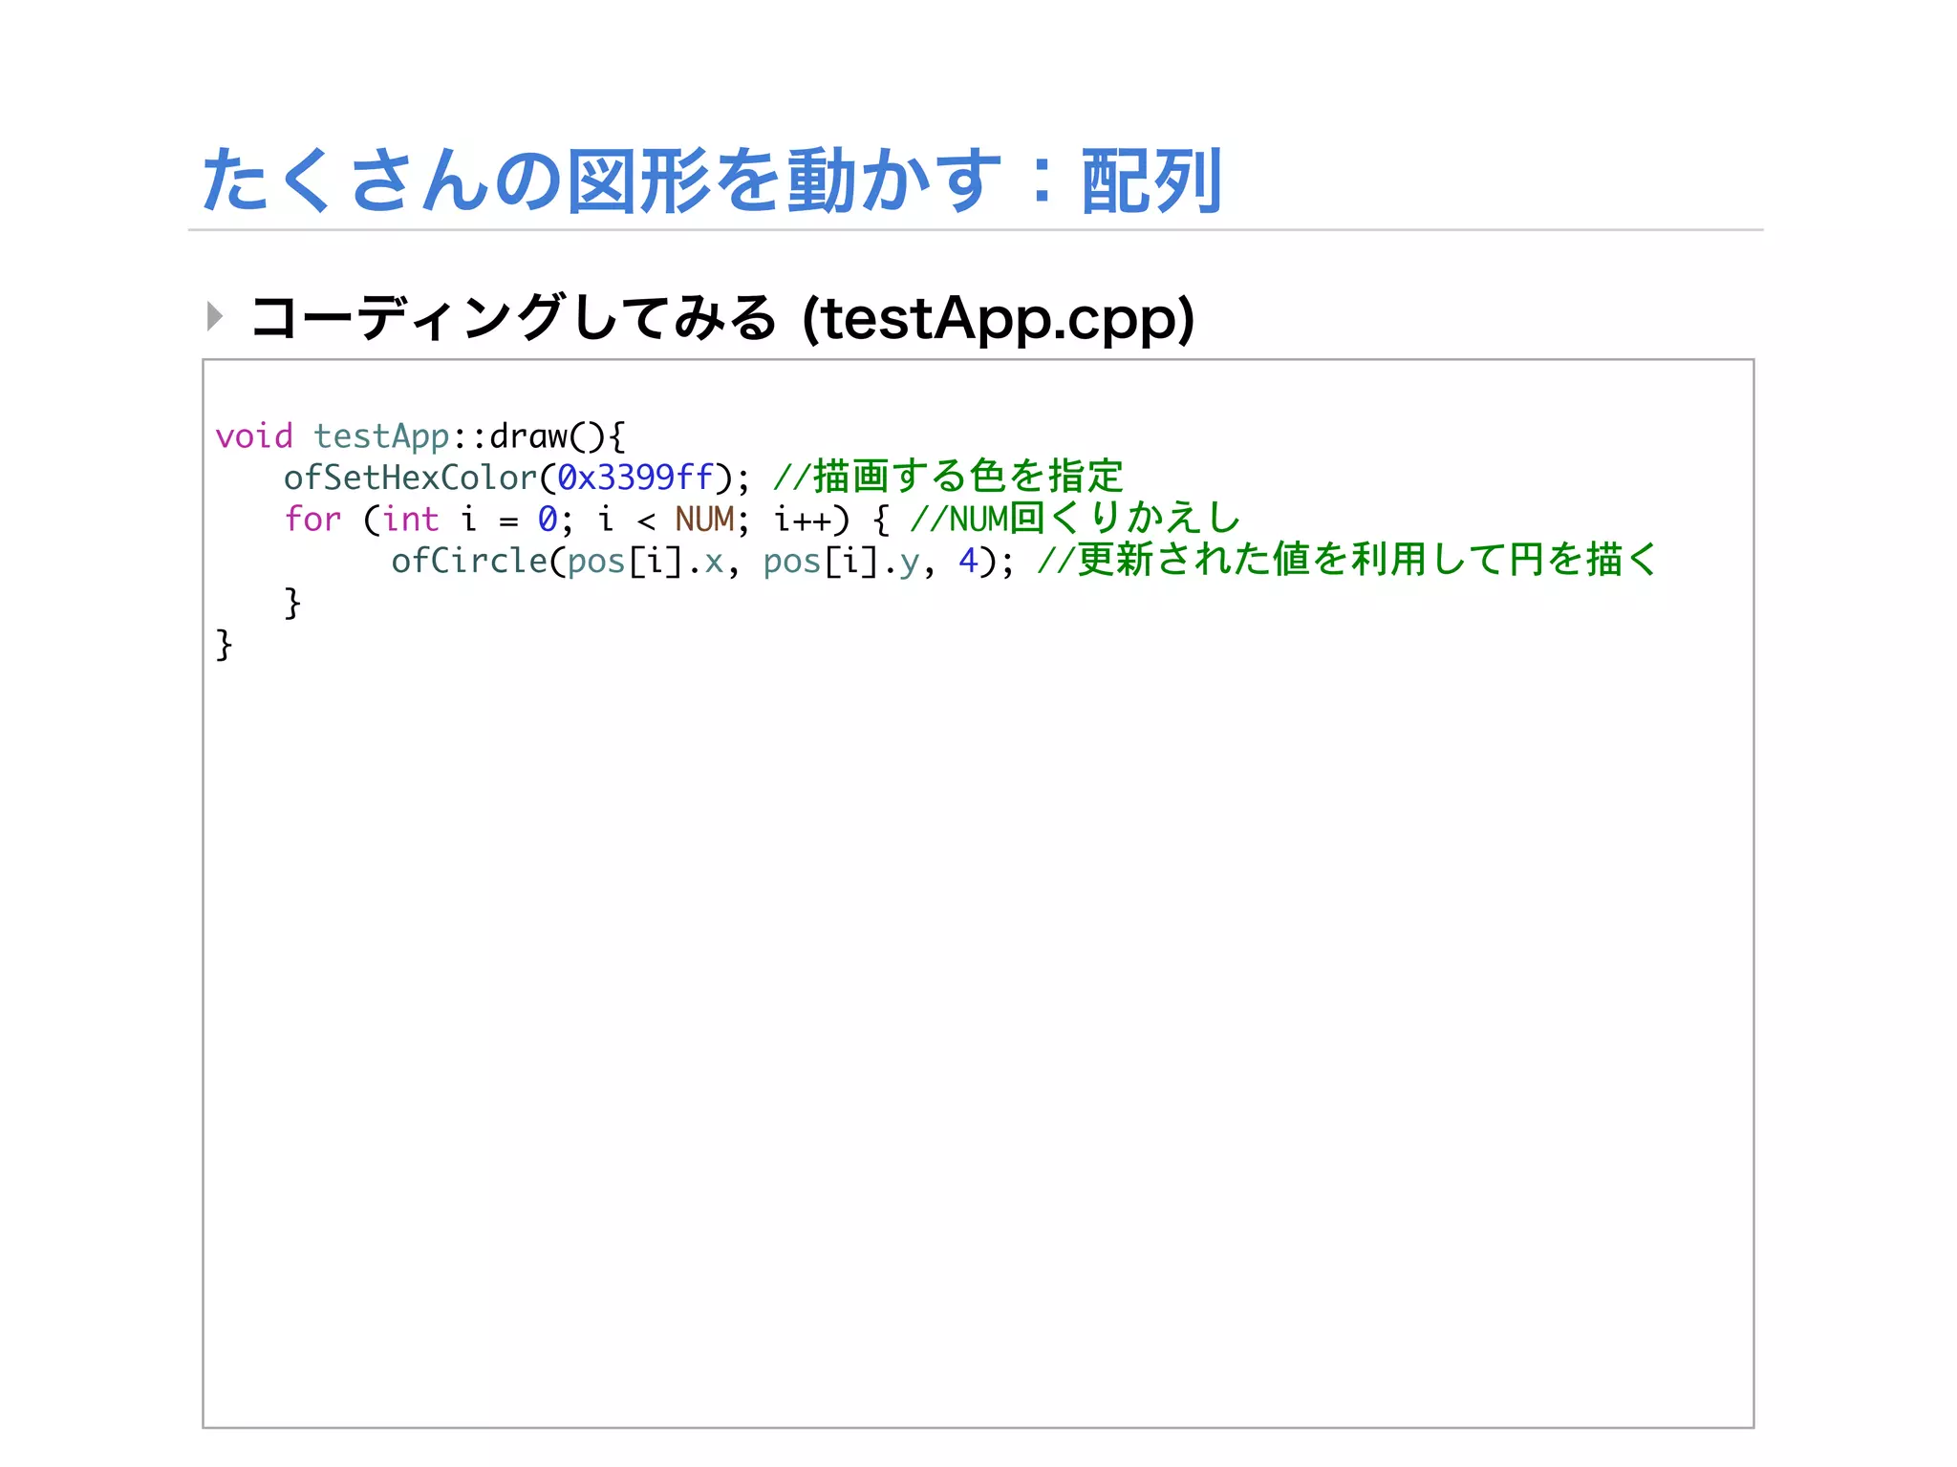Image resolution: width=1957 pixels, height=1467 pixels.
Task: Click the line 'void testApp::draw(){'
Action: click(420, 436)
